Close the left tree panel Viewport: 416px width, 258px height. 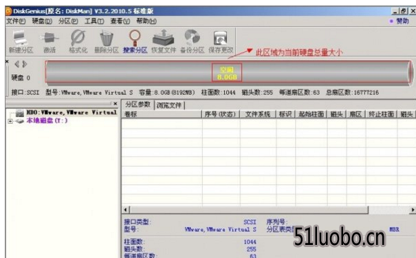pyautogui.click(x=115, y=103)
